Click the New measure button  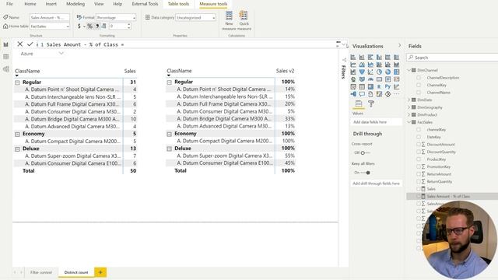(x=229, y=21)
